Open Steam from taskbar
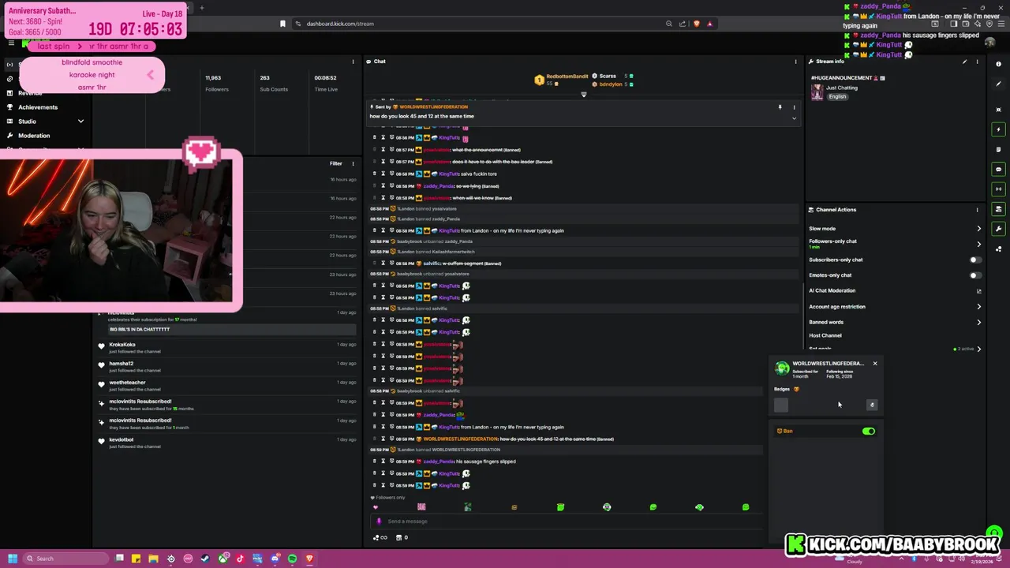1010x568 pixels. click(x=205, y=559)
